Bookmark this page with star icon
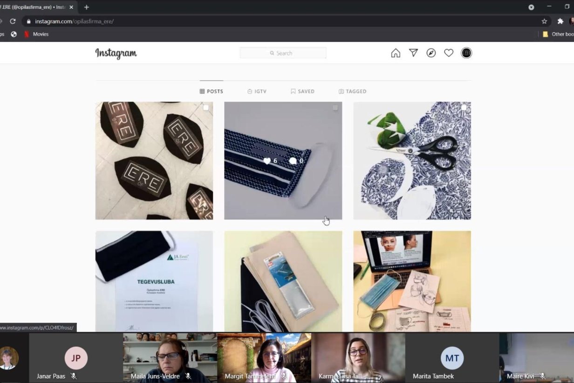574x383 pixels. click(544, 21)
